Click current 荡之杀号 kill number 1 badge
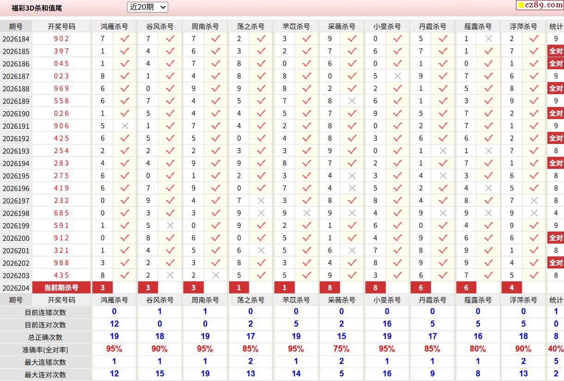The width and height of the screenshot is (564, 381). (x=239, y=288)
